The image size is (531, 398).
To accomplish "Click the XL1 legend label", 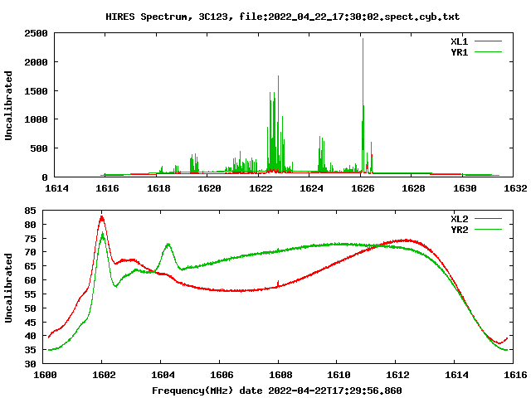I will (459, 41).
